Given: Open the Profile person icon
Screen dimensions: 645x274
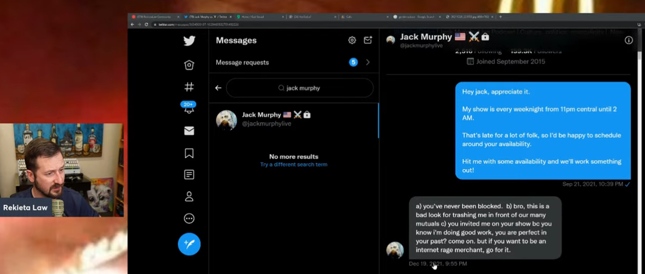Looking at the screenshot, I should [x=189, y=196].
